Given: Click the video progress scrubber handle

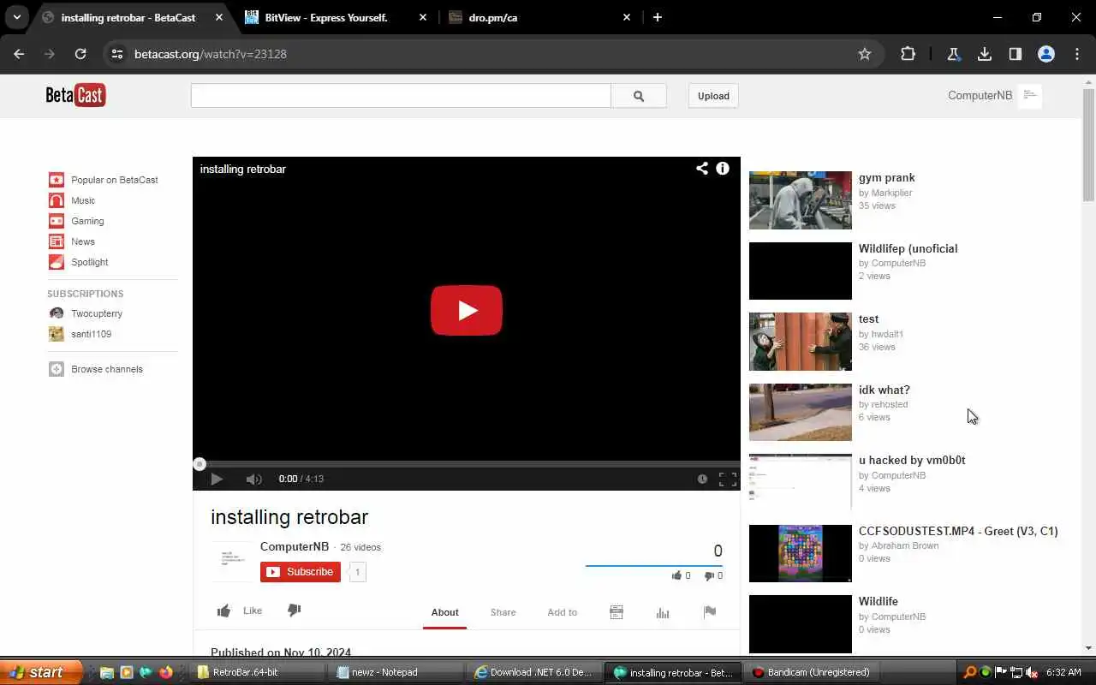Looking at the screenshot, I should 200,464.
